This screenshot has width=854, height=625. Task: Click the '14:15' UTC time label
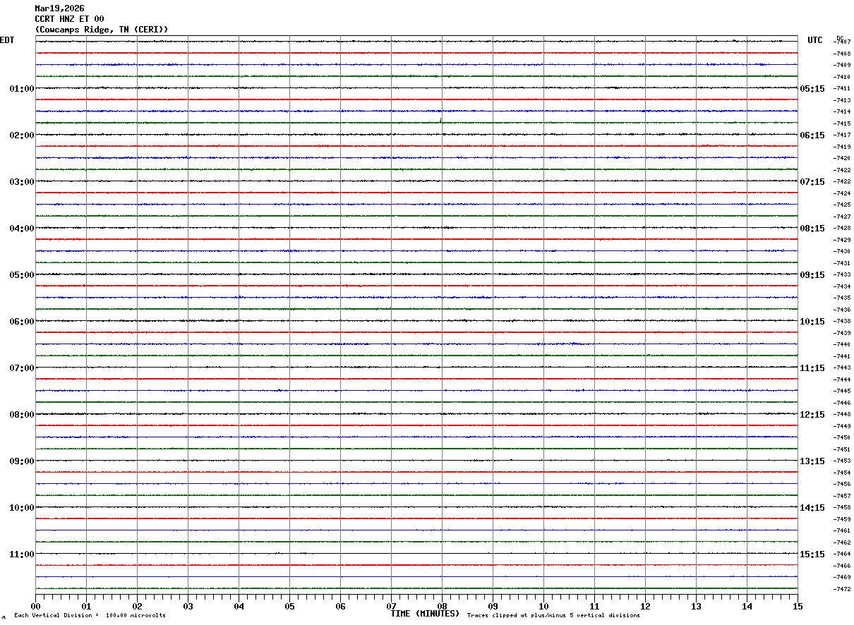click(x=812, y=508)
